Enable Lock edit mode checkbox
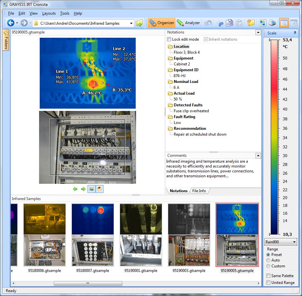 pos(169,39)
